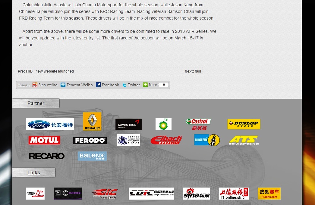Open the Kumho Tires logo
315x205 pixels.
[128, 124]
